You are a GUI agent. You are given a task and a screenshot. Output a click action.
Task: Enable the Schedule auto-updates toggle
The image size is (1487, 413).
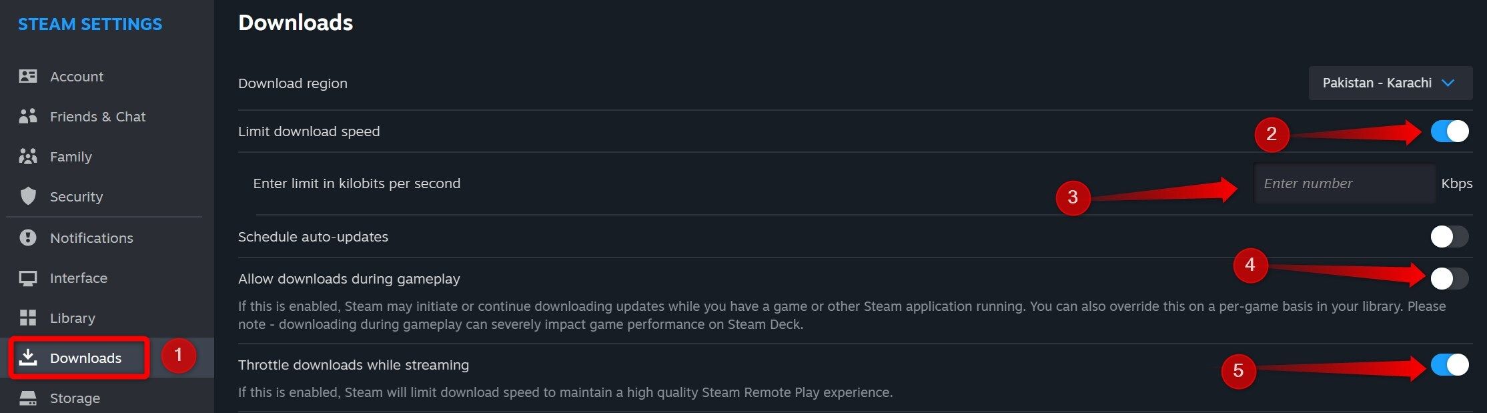[1449, 236]
